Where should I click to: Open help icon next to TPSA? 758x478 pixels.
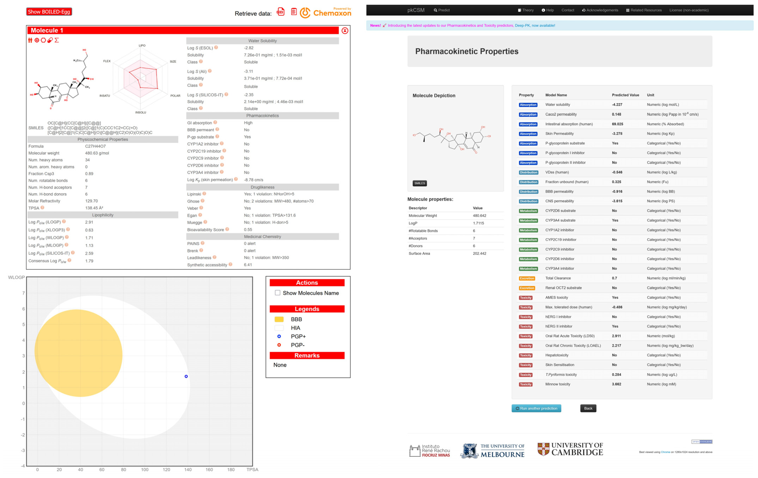(42, 208)
